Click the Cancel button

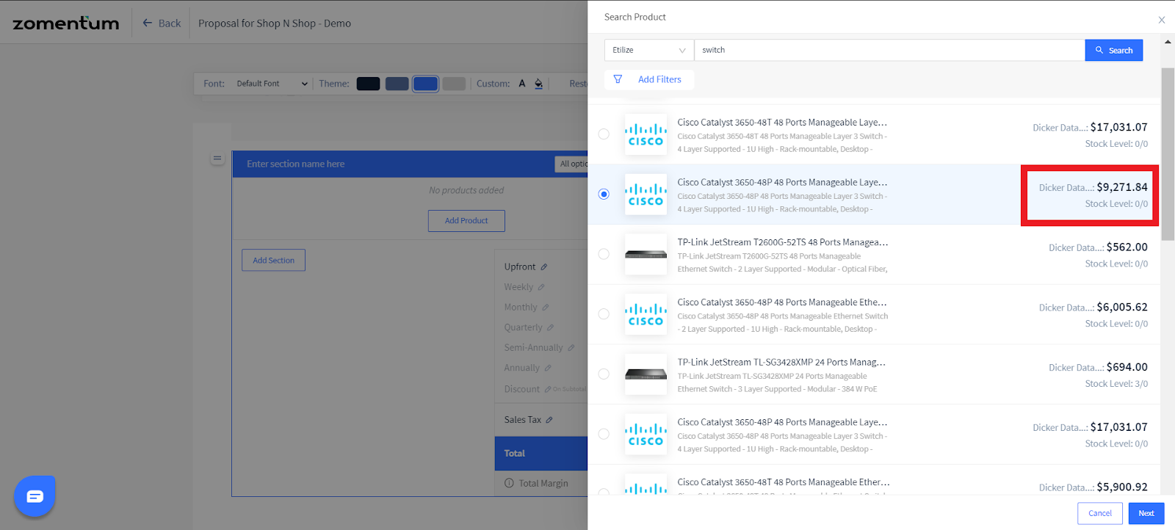coord(1100,513)
